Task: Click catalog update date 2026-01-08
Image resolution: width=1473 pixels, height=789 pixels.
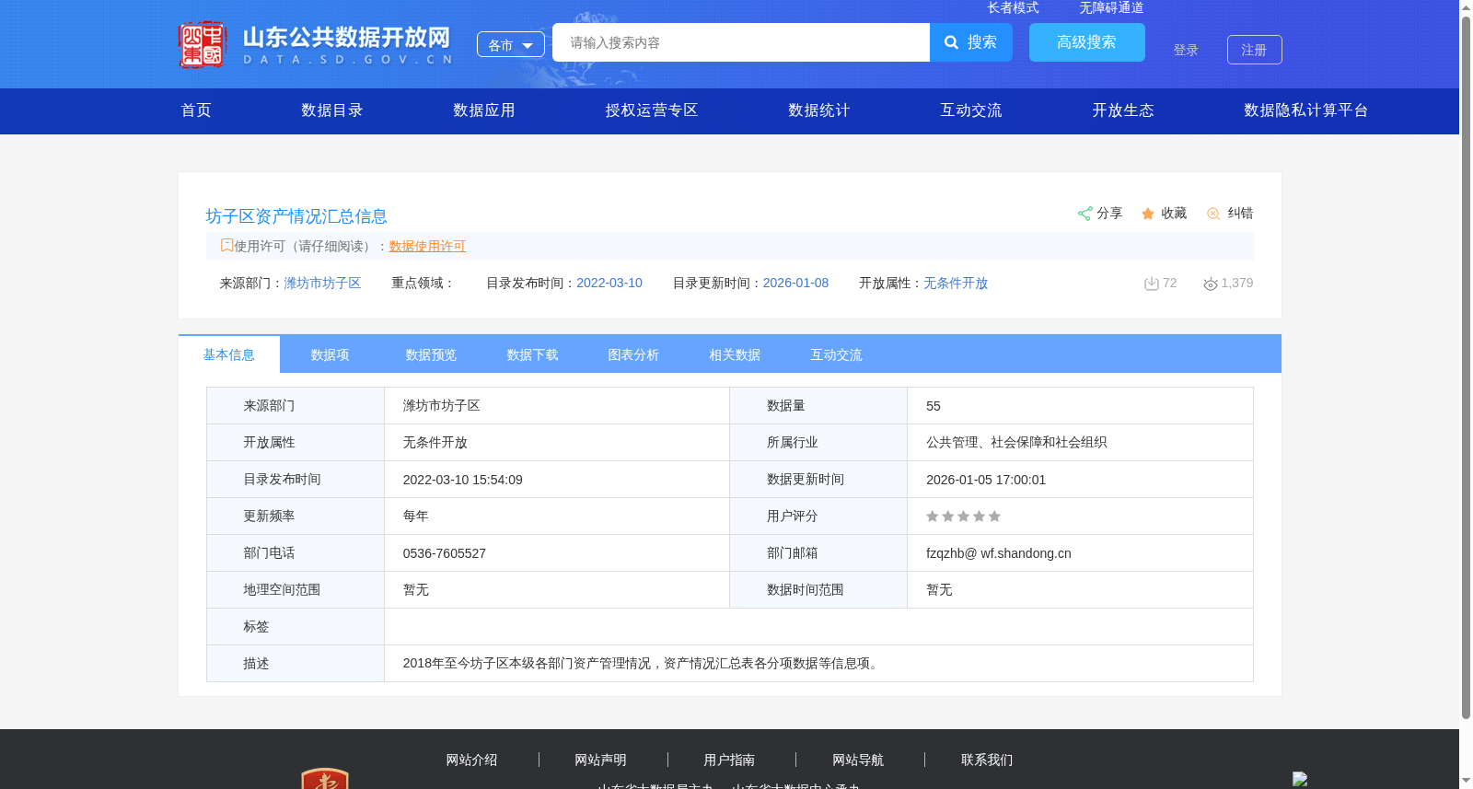Action: tap(795, 283)
